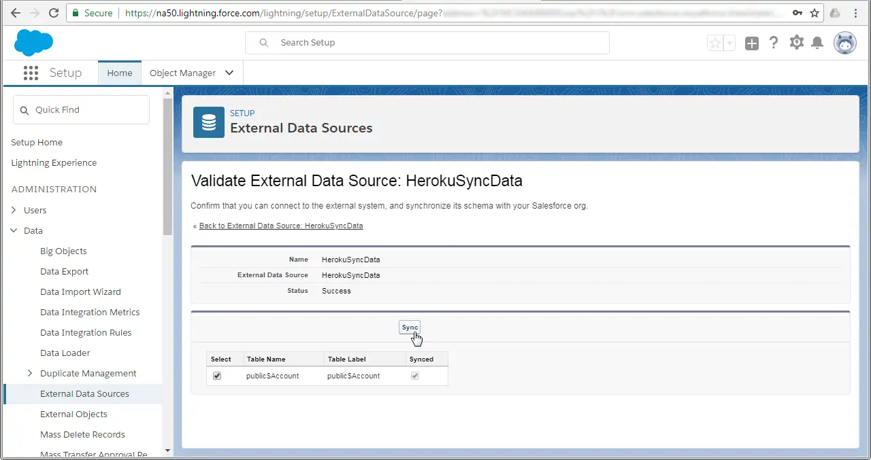
Task: Click the Table Label column header
Action: pos(347,359)
